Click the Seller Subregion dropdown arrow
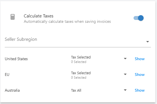 coord(147,42)
